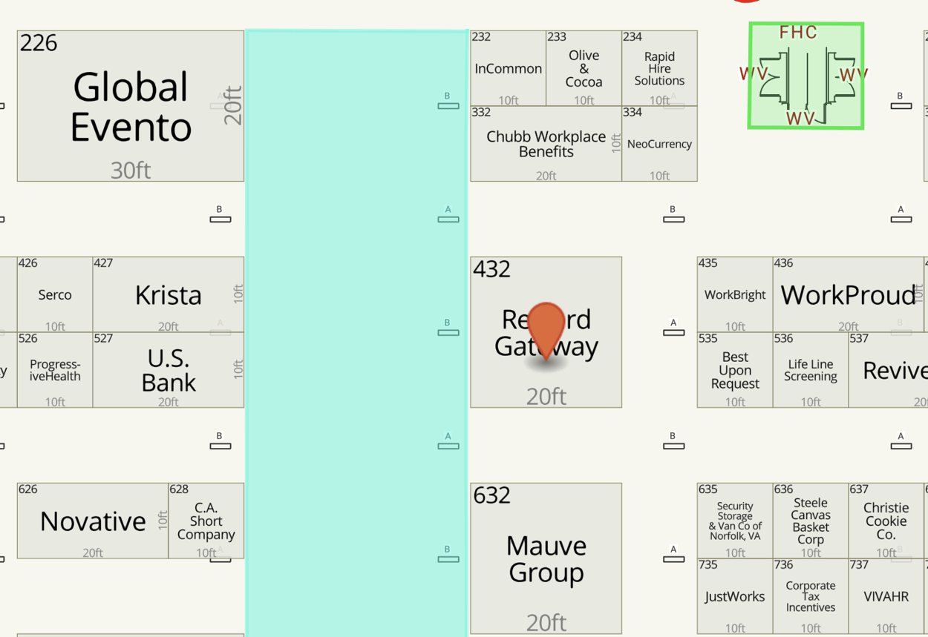Click the A marker between Reward Gateway and WorkBright
928x637 pixels.
tap(673, 331)
